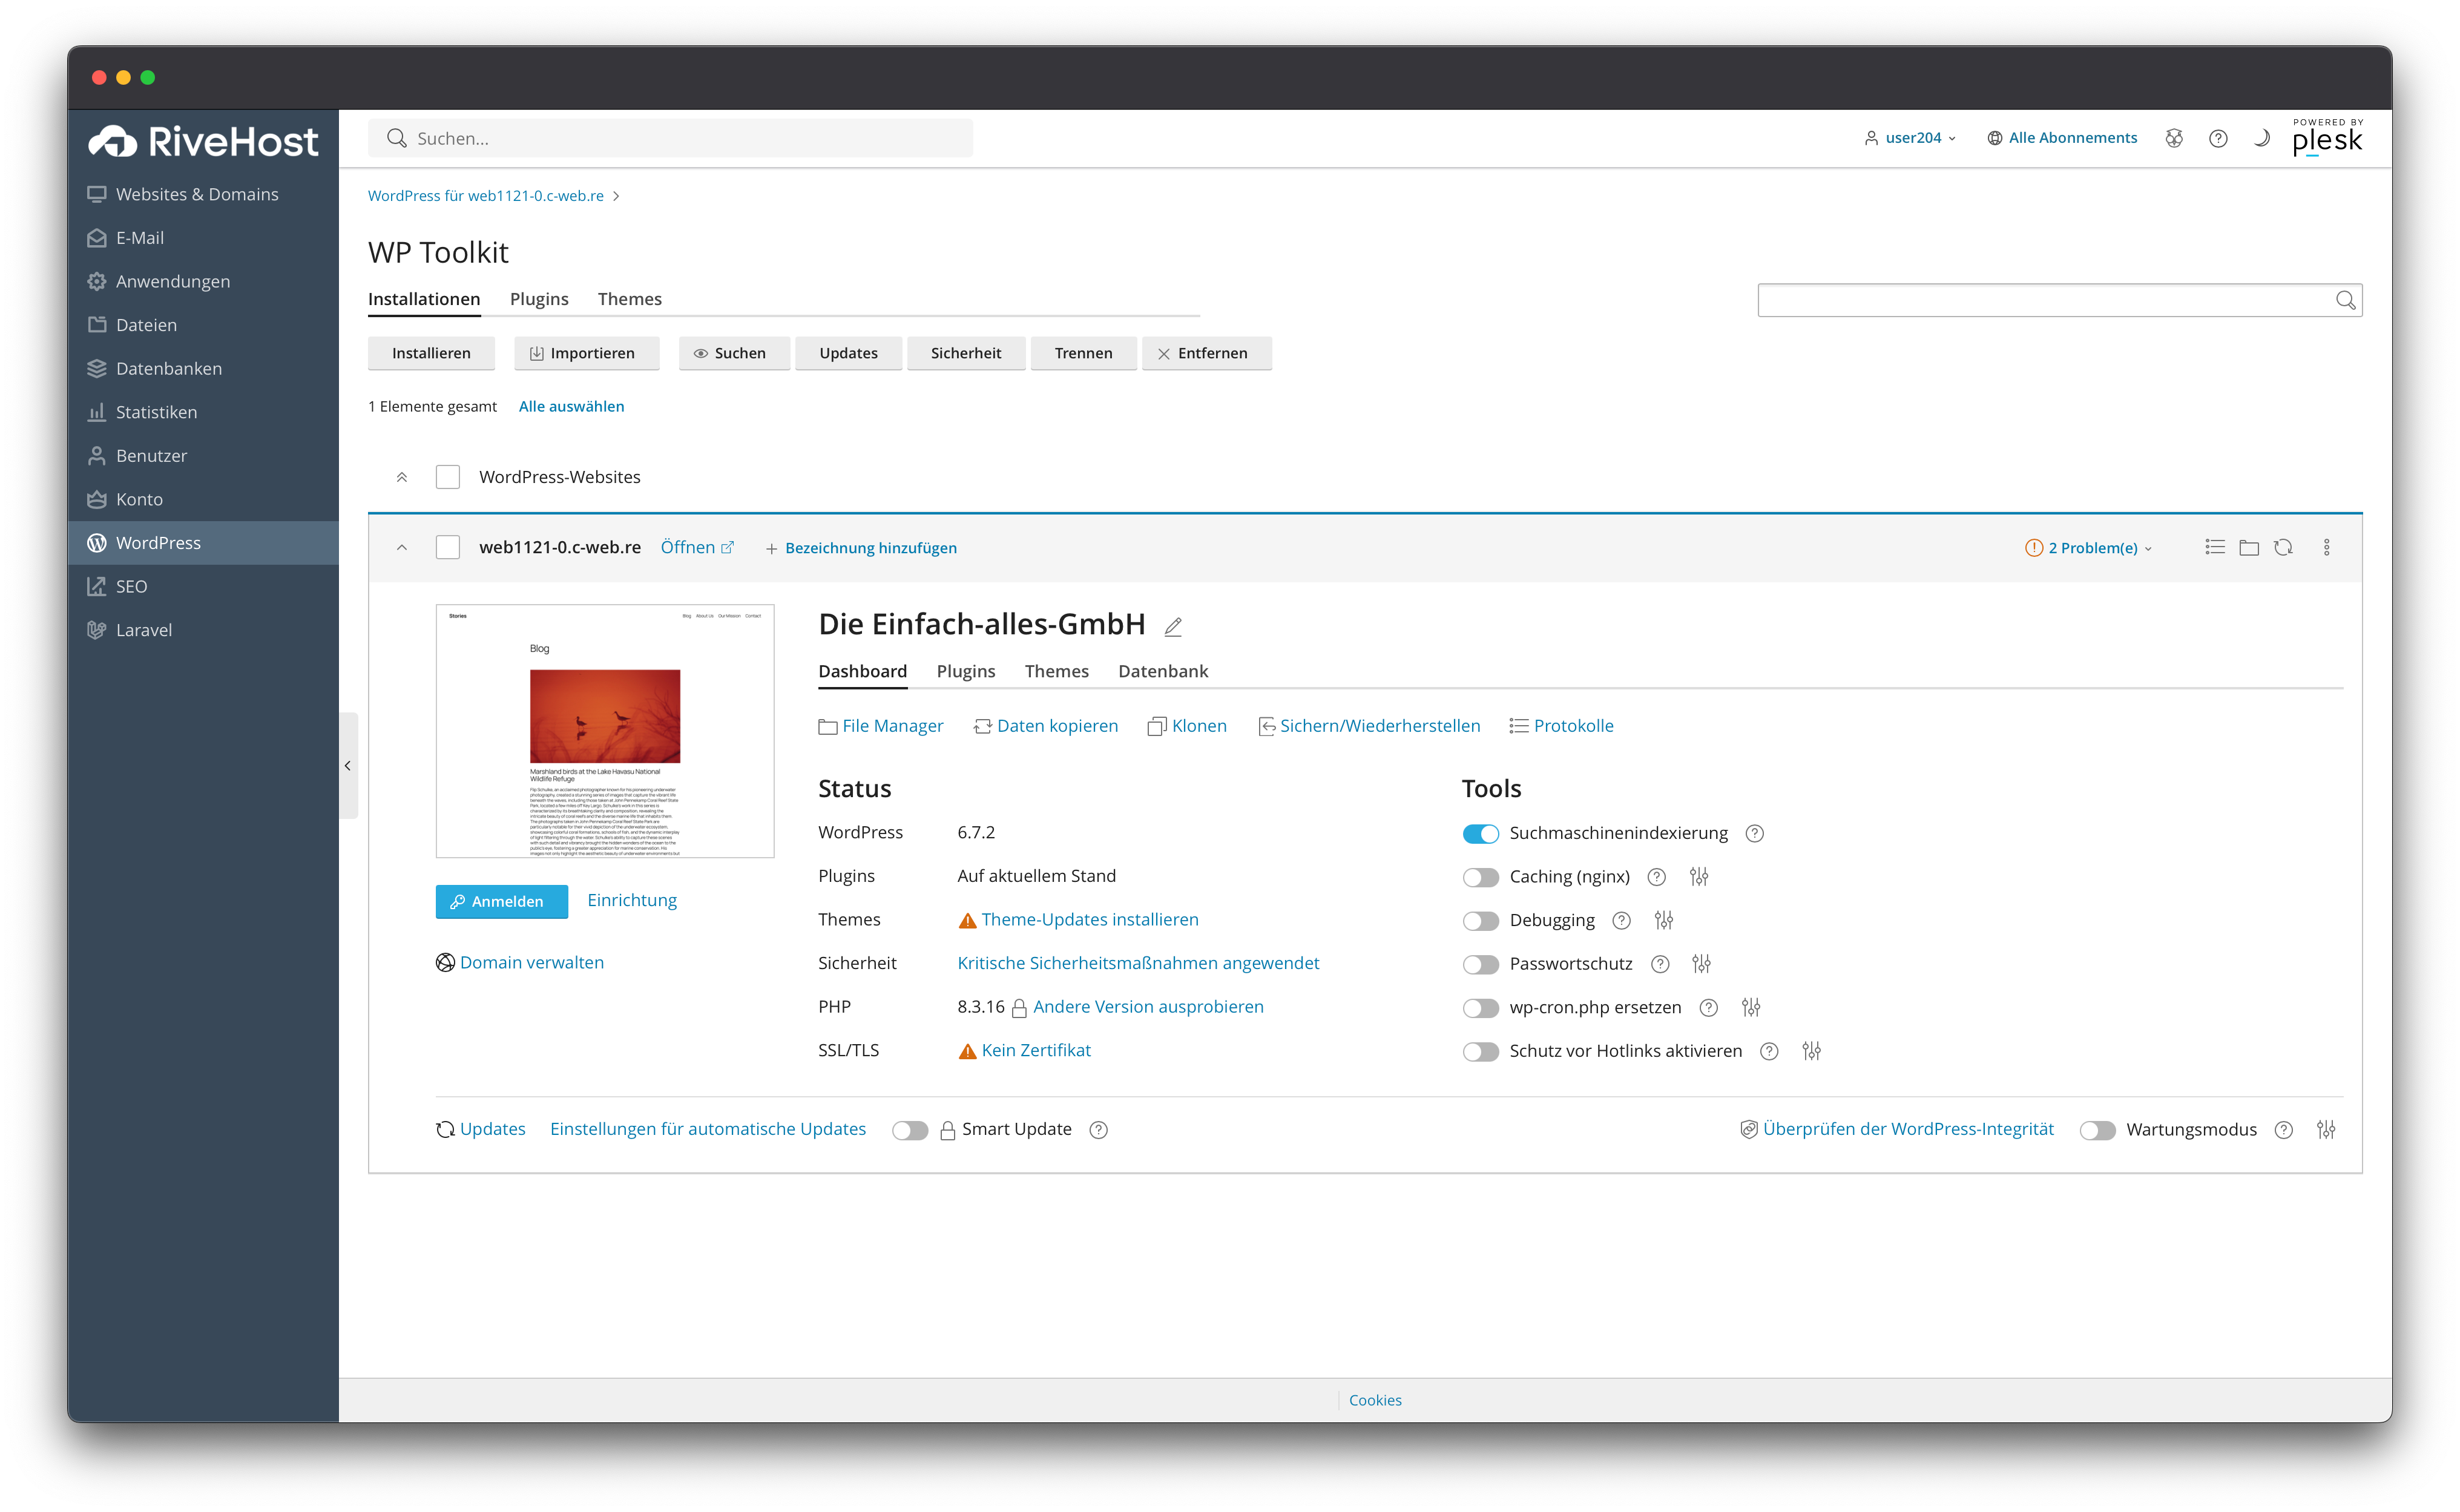Click the Kein Zertifikat link
This screenshot has height=1512, width=2460.
1035,1050
